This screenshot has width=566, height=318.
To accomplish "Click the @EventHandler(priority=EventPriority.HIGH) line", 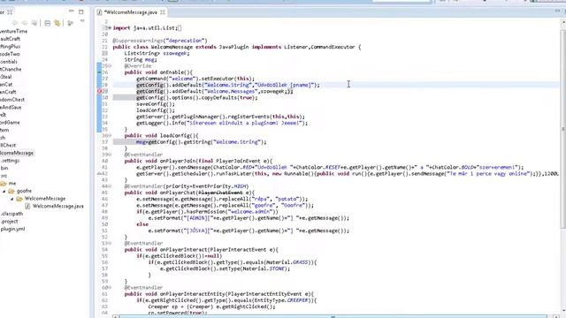I will [x=187, y=186].
